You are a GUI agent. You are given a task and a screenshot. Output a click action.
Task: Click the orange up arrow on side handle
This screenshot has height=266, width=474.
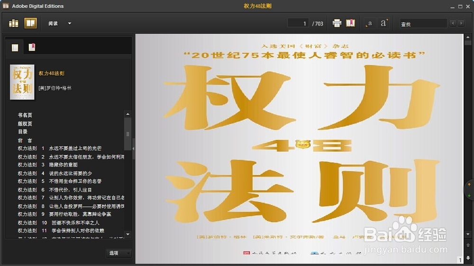pos(469,184)
